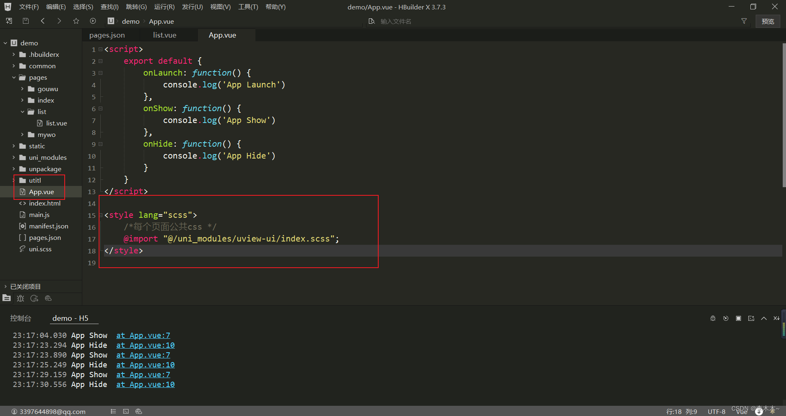This screenshot has height=416, width=786.
Task: Collapse the console panel with up chevron
Action: (764, 318)
